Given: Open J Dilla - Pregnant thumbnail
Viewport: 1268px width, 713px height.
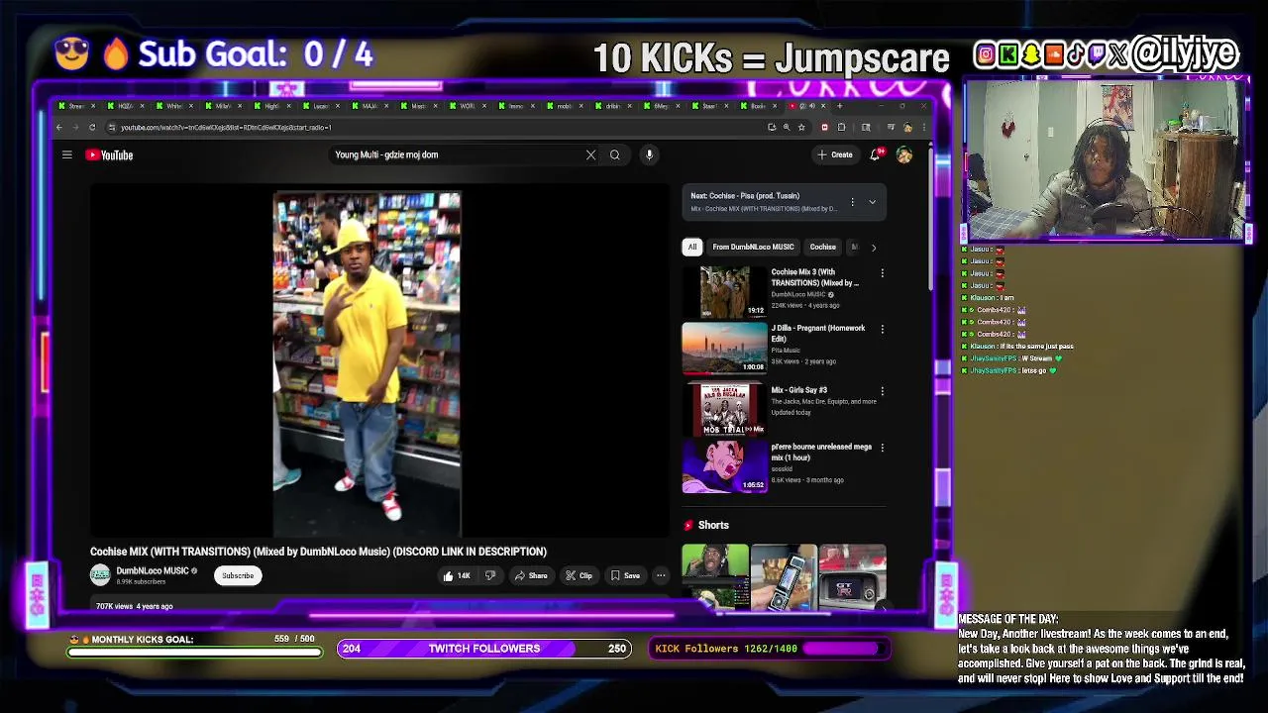Looking at the screenshot, I should pyautogui.click(x=725, y=349).
